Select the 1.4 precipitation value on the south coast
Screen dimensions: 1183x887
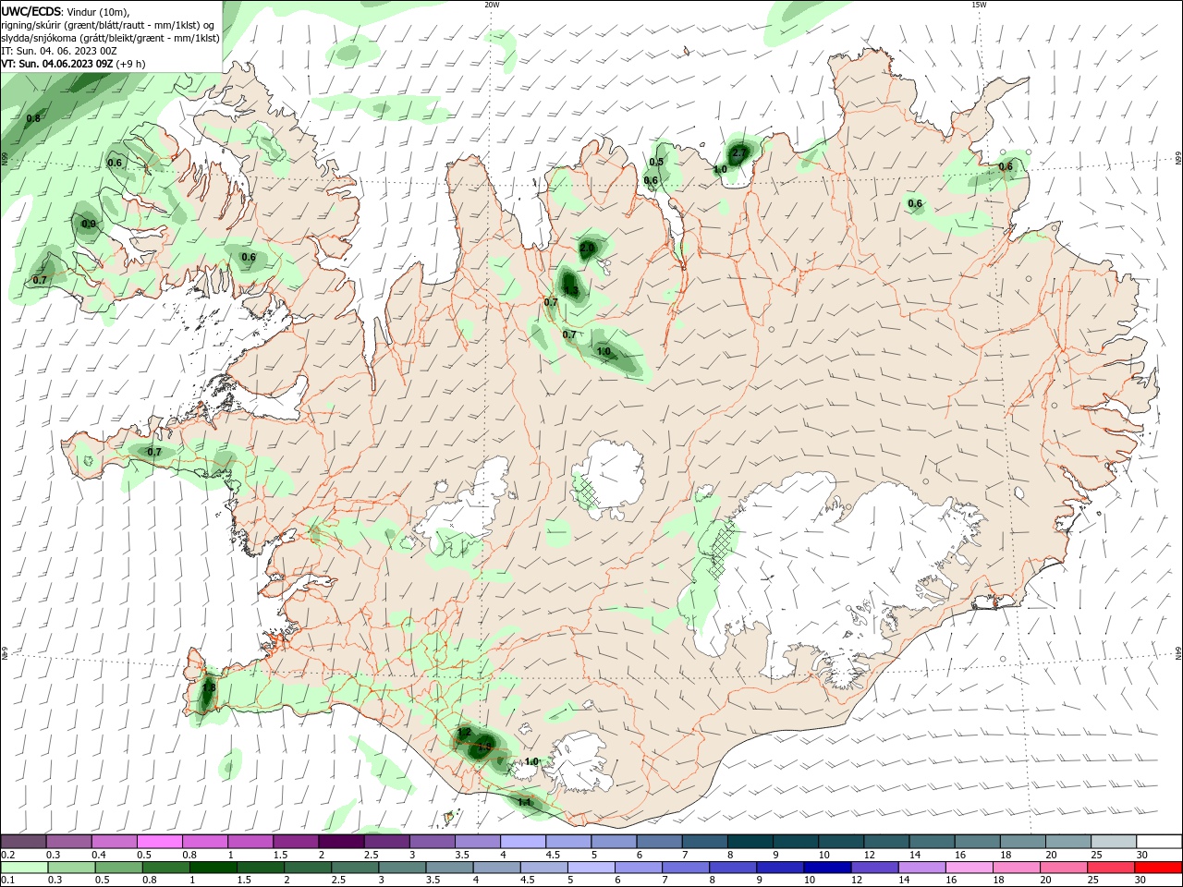pyautogui.click(x=525, y=803)
